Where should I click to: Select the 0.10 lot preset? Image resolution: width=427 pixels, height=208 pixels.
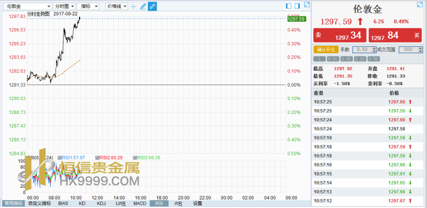(x=360, y=59)
